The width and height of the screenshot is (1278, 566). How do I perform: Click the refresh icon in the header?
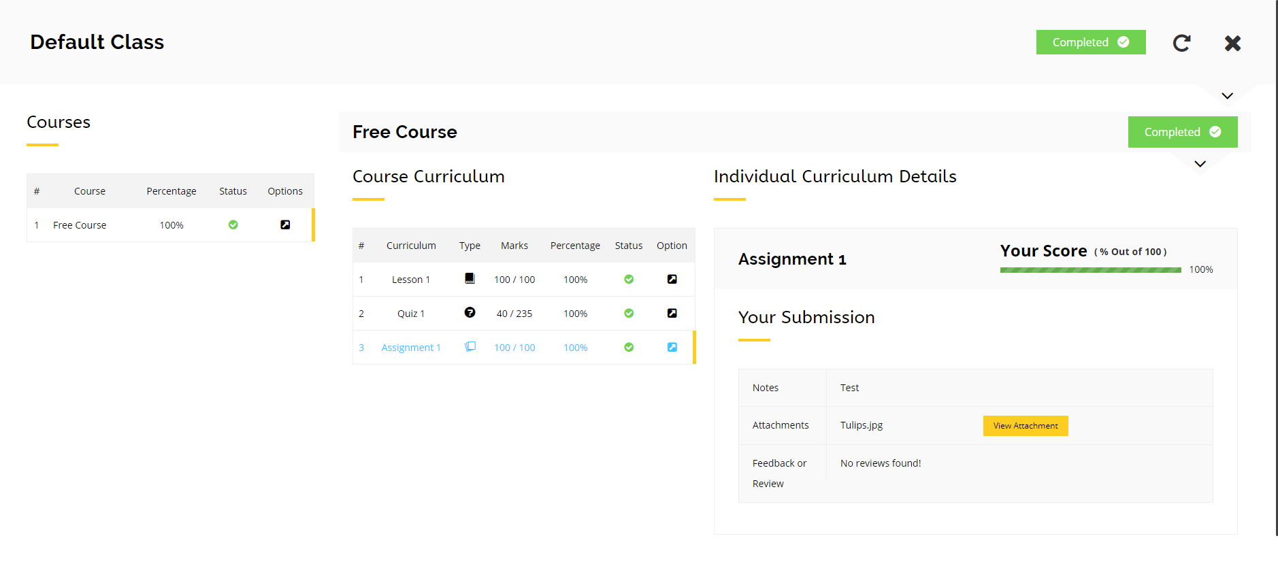[1181, 43]
